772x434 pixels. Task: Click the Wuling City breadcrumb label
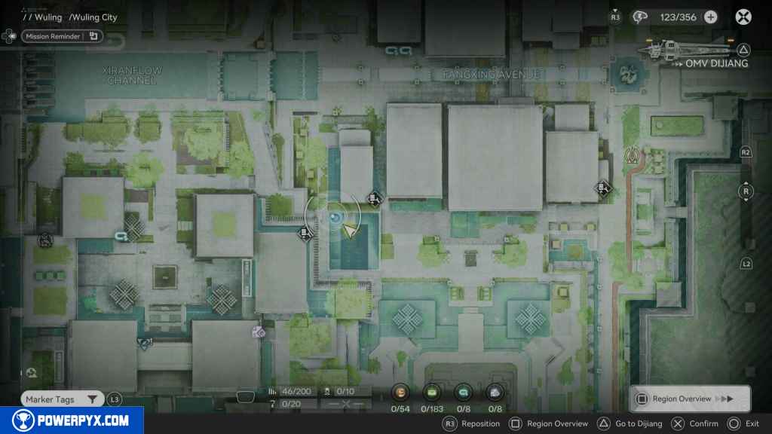93,17
